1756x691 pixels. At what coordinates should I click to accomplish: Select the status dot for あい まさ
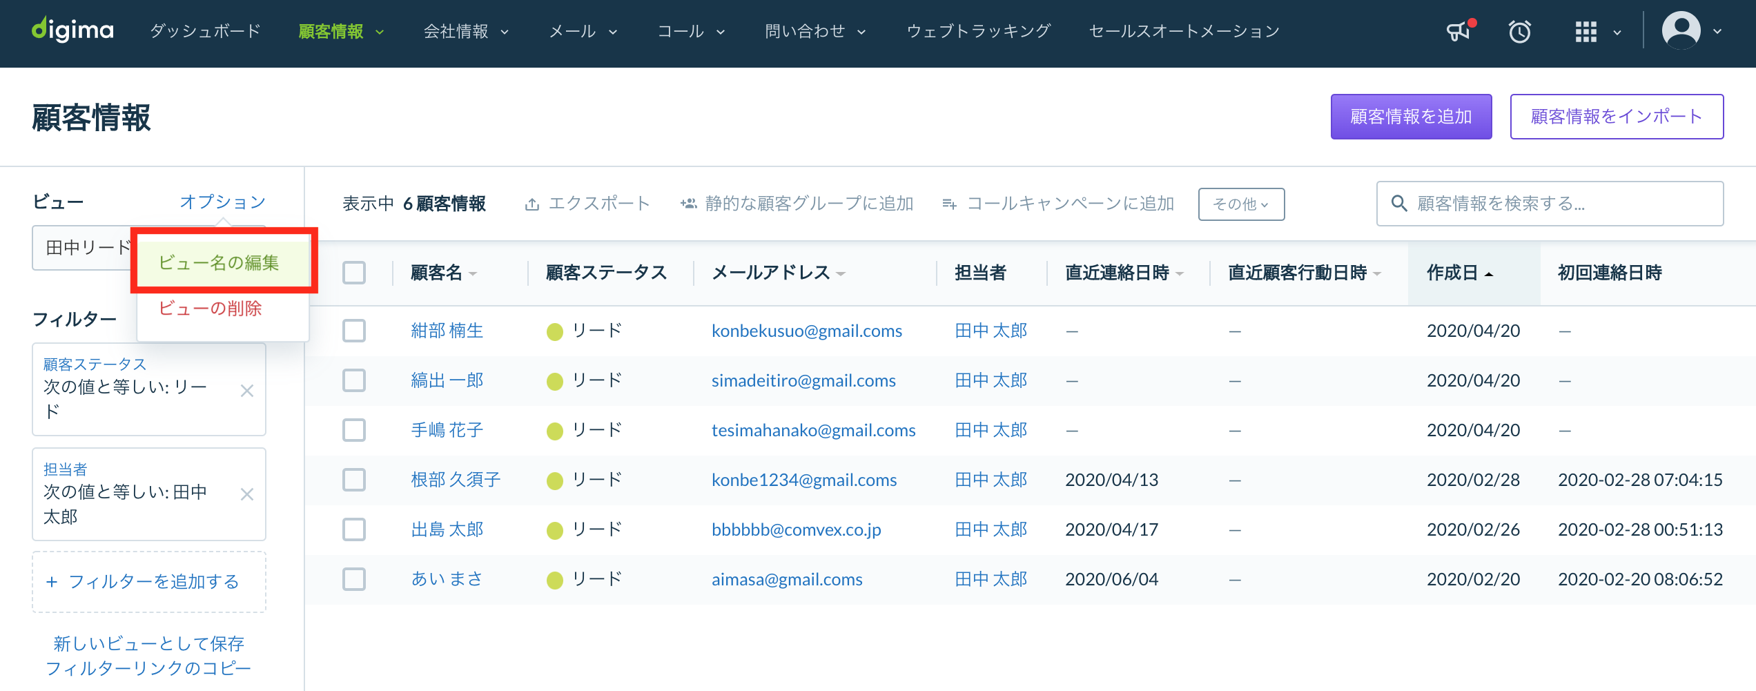(554, 581)
